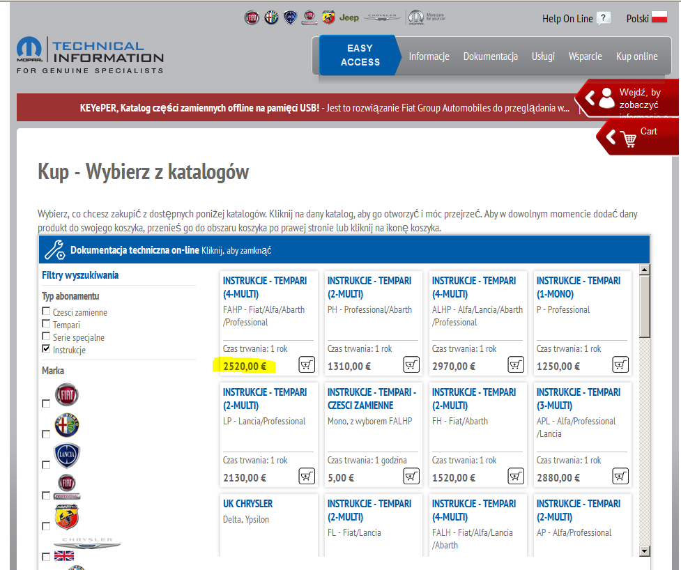Tick the Fiat brand filter checkbox
Screen dimensions: 681x570
(46, 403)
